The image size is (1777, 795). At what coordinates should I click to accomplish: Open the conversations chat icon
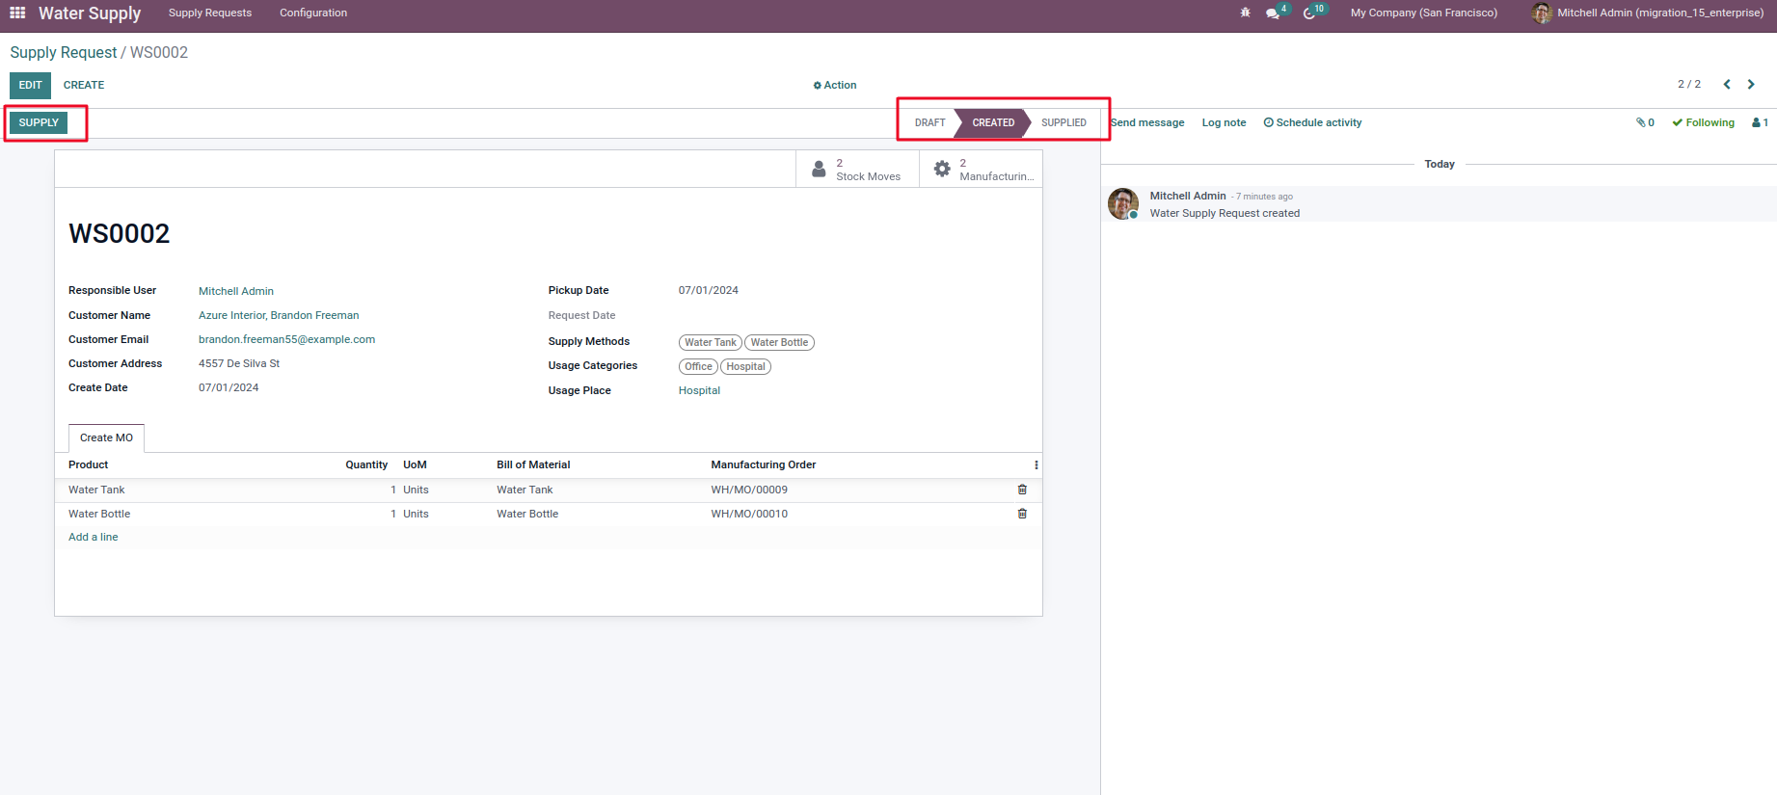(1273, 13)
